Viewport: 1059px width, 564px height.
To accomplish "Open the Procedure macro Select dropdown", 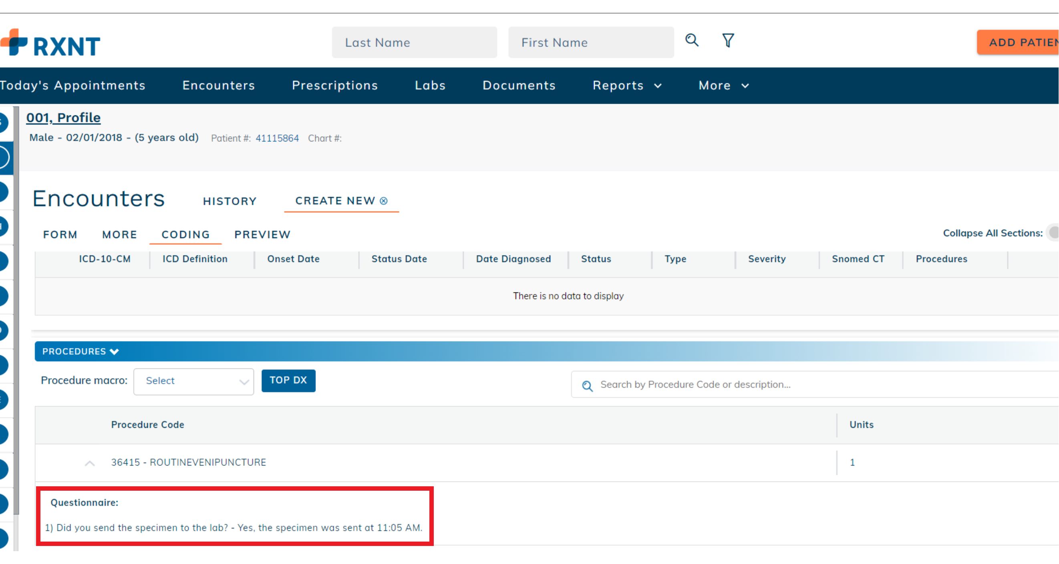I will (193, 381).
